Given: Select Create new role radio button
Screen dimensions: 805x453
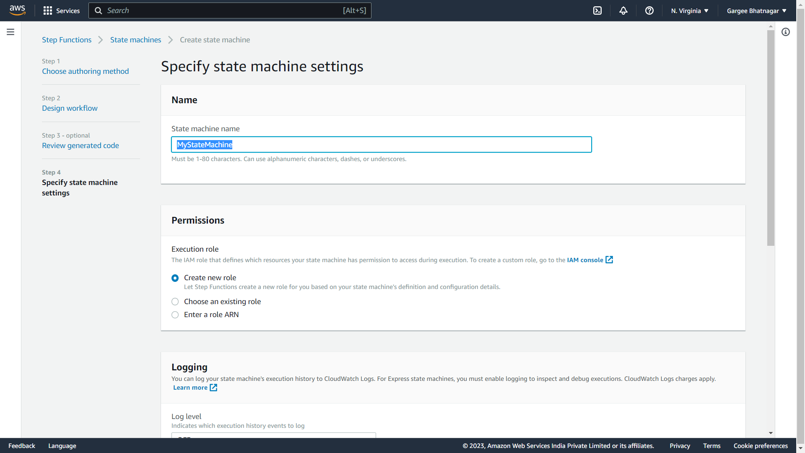Looking at the screenshot, I should [x=175, y=278].
